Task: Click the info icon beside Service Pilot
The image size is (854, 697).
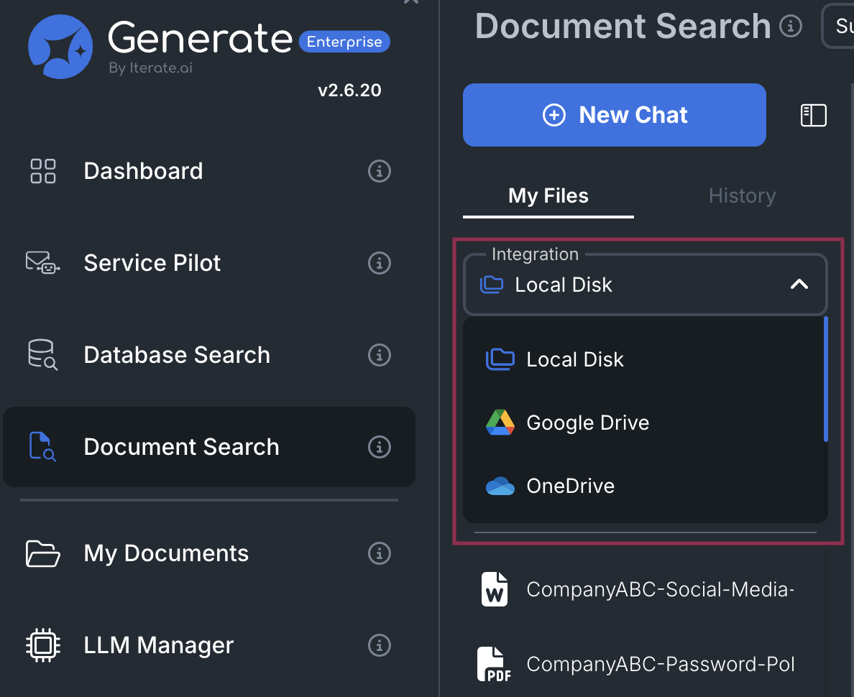Action: click(x=380, y=263)
